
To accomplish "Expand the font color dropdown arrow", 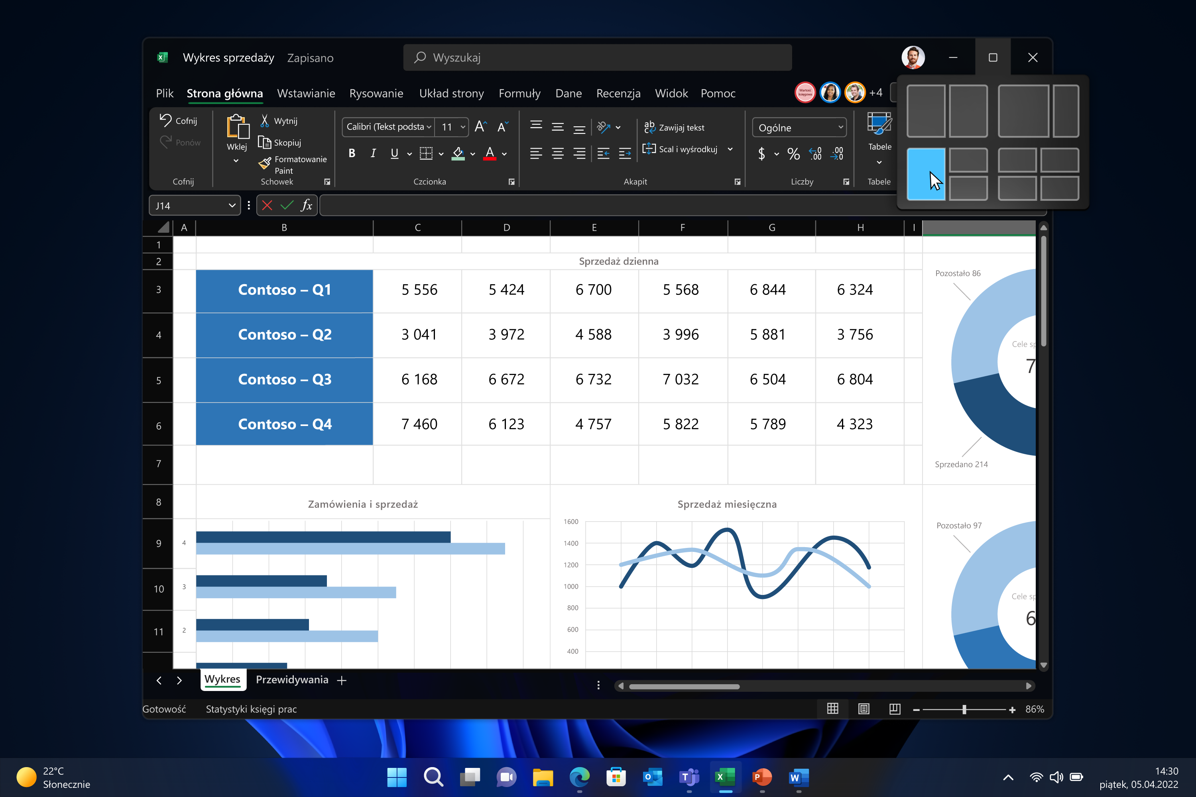I will [x=504, y=154].
